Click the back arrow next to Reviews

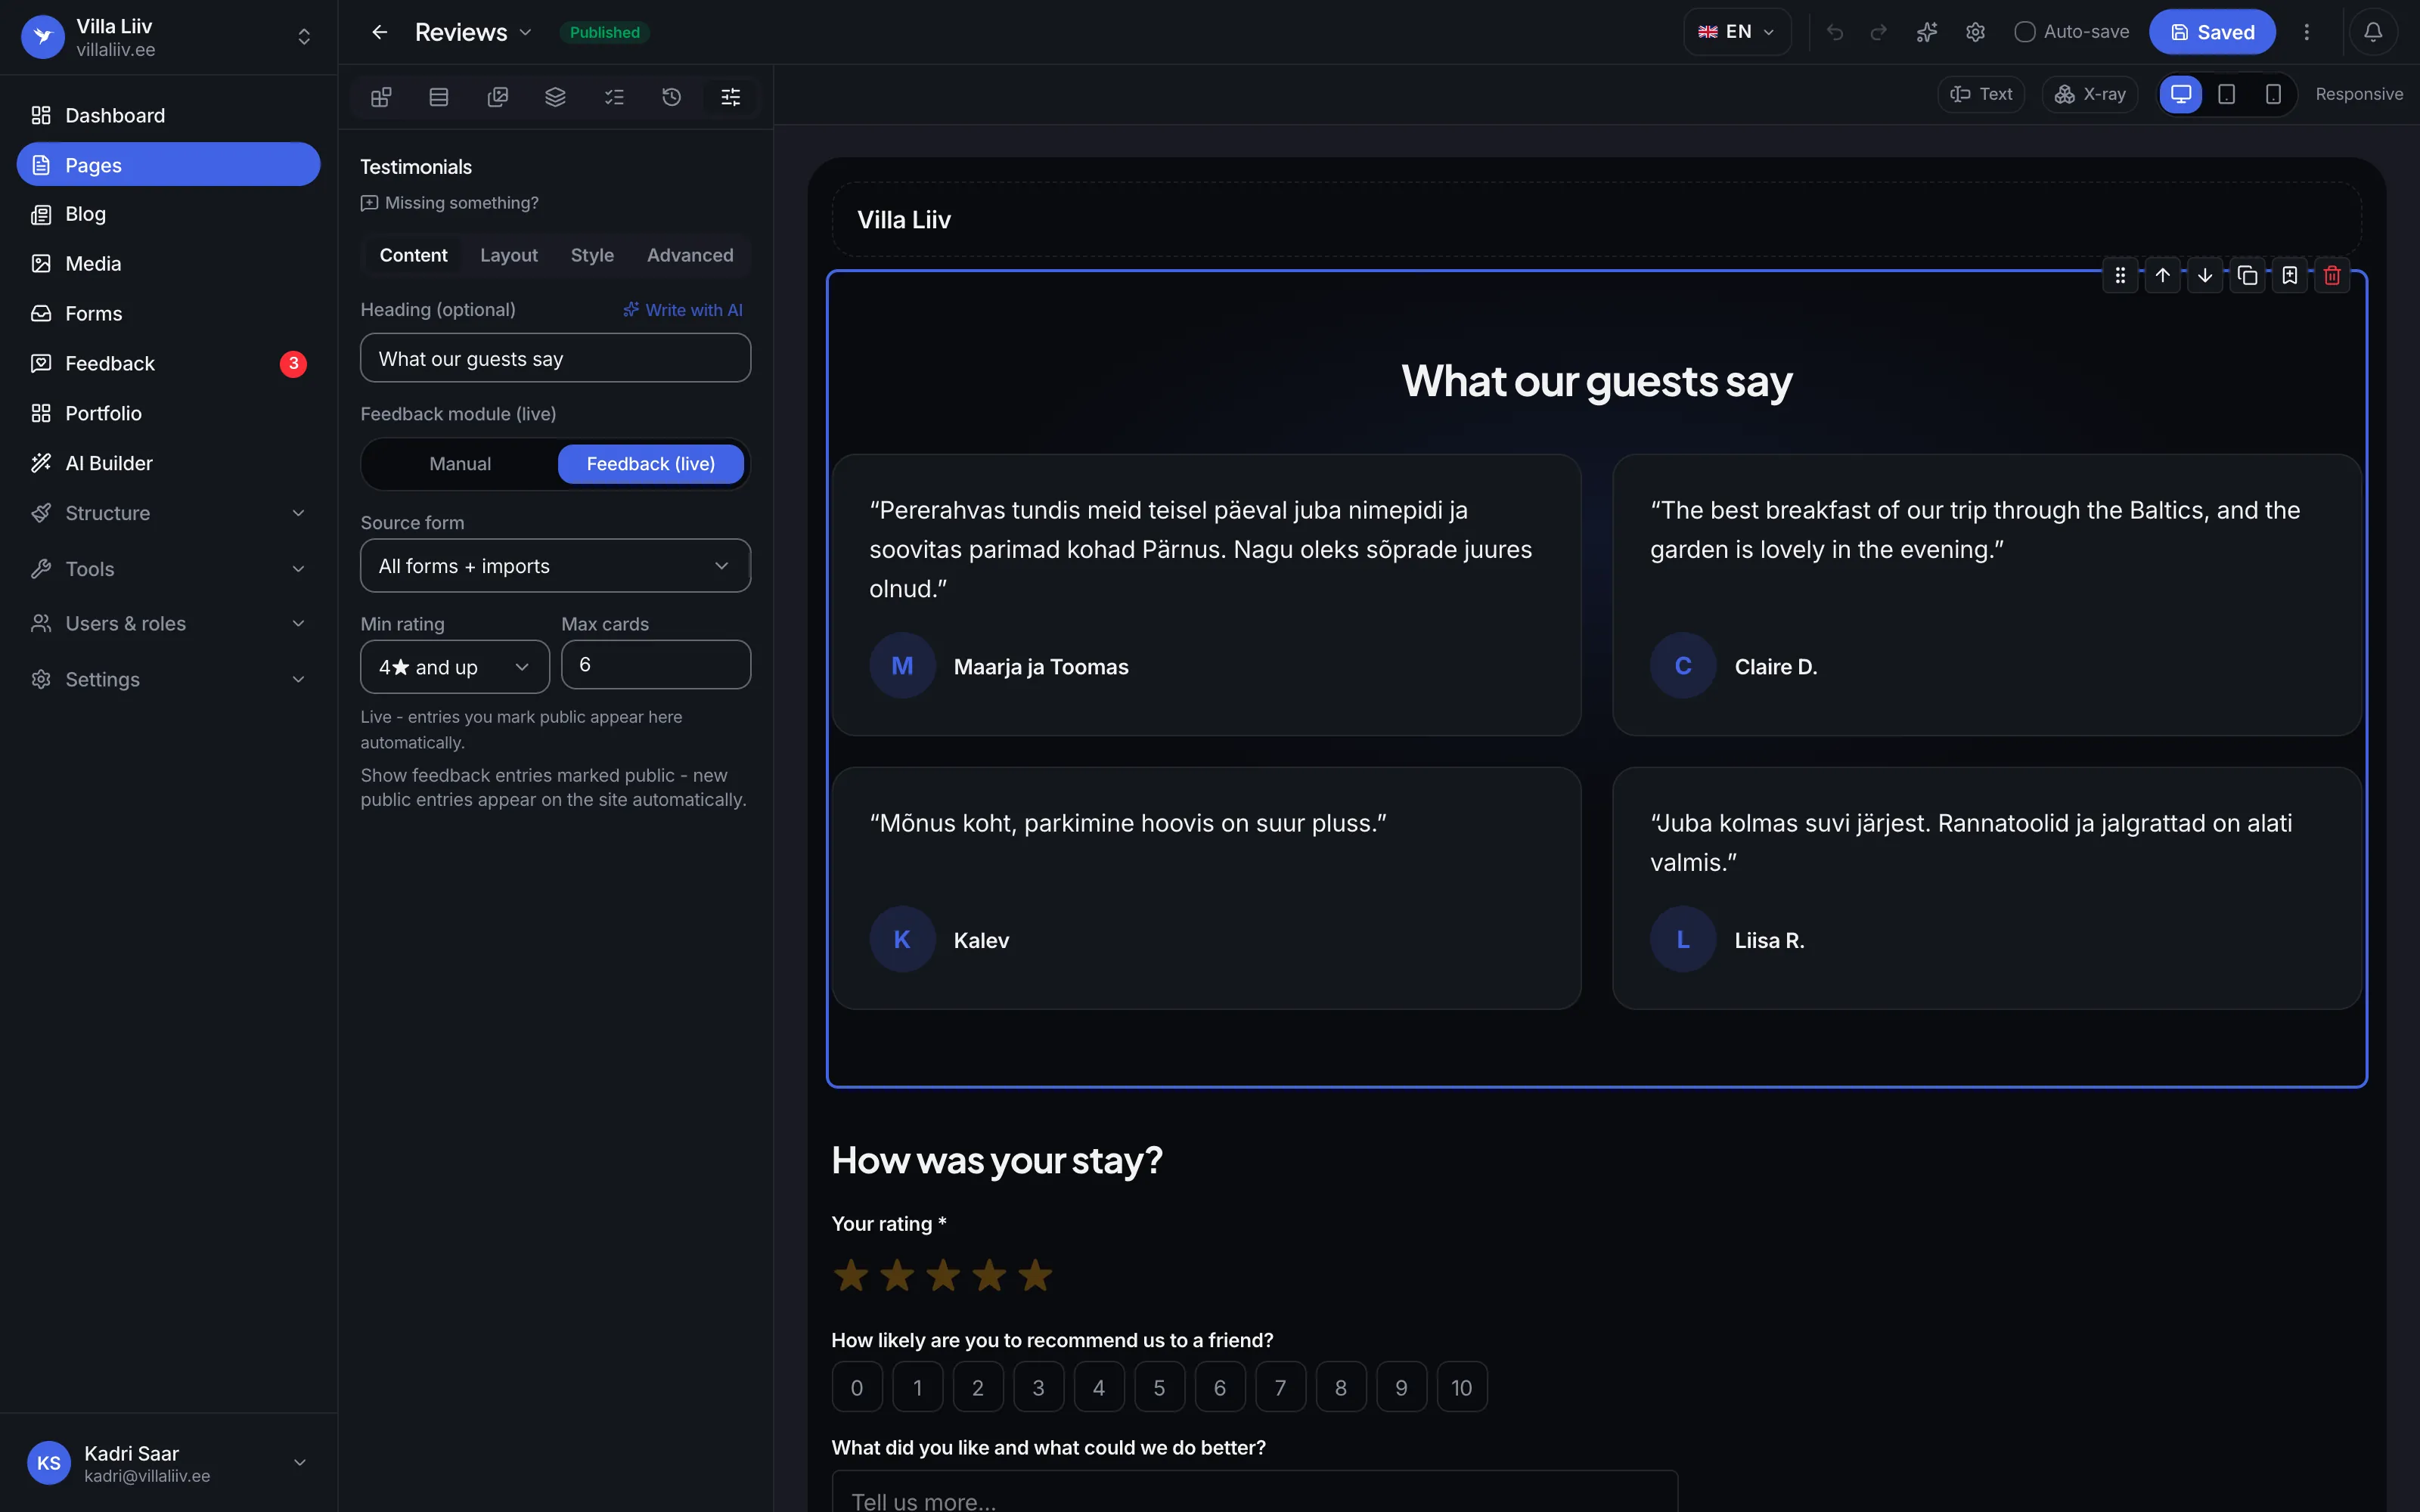(x=379, y=32)
